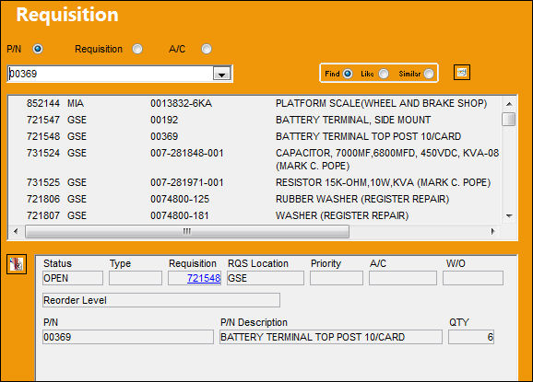Click the P/N Description field
The height and width of the screenshot is (382, 533).
point(331,337)
